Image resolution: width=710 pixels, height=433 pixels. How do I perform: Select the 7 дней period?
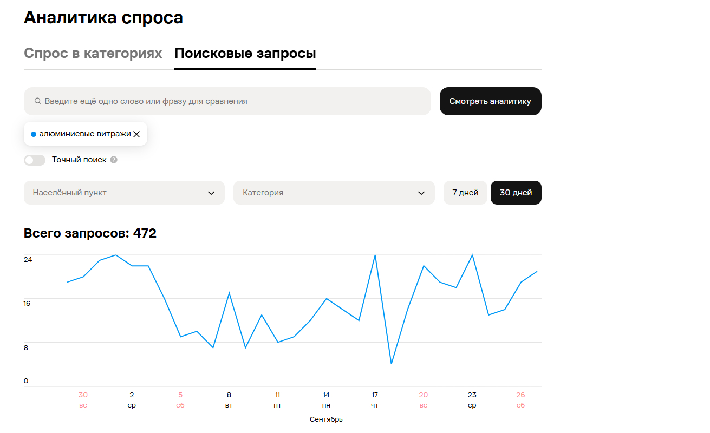(x=465, y=193)
